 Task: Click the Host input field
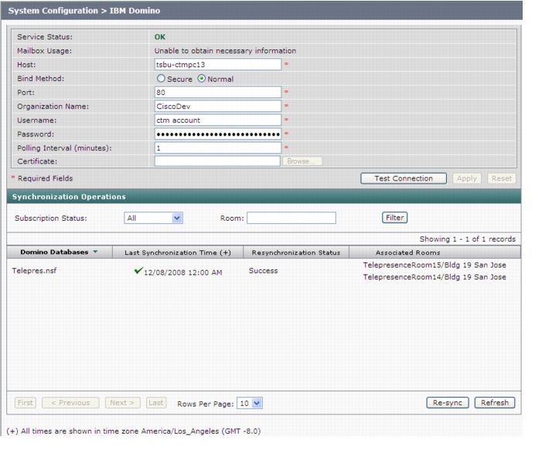(x=218, y=65)
